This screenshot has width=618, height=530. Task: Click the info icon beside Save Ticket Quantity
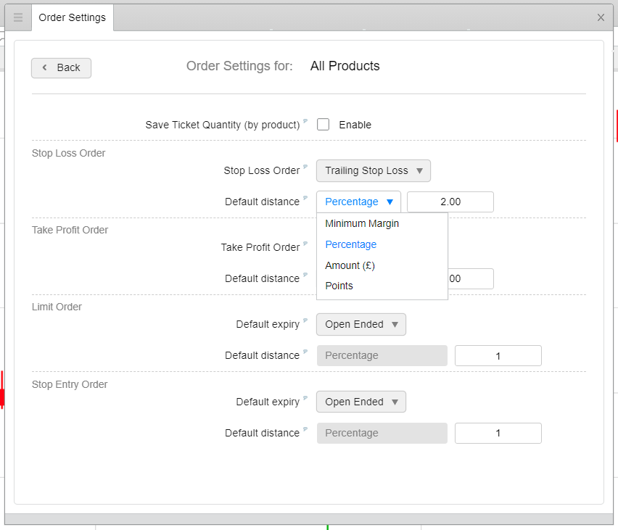pyautogui.click(x=305, y=121)
